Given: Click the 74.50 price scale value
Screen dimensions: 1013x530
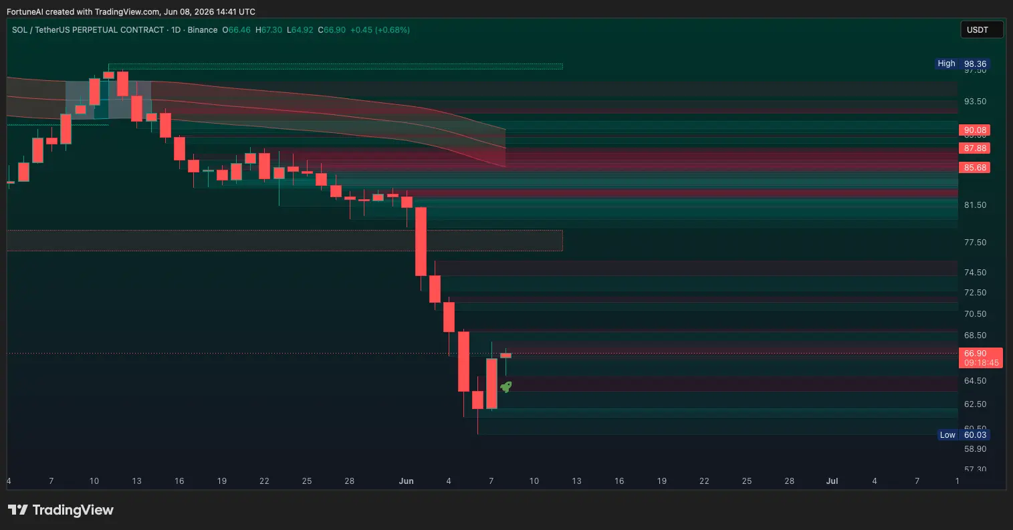Looking at the screenshot, I should 975,273.
